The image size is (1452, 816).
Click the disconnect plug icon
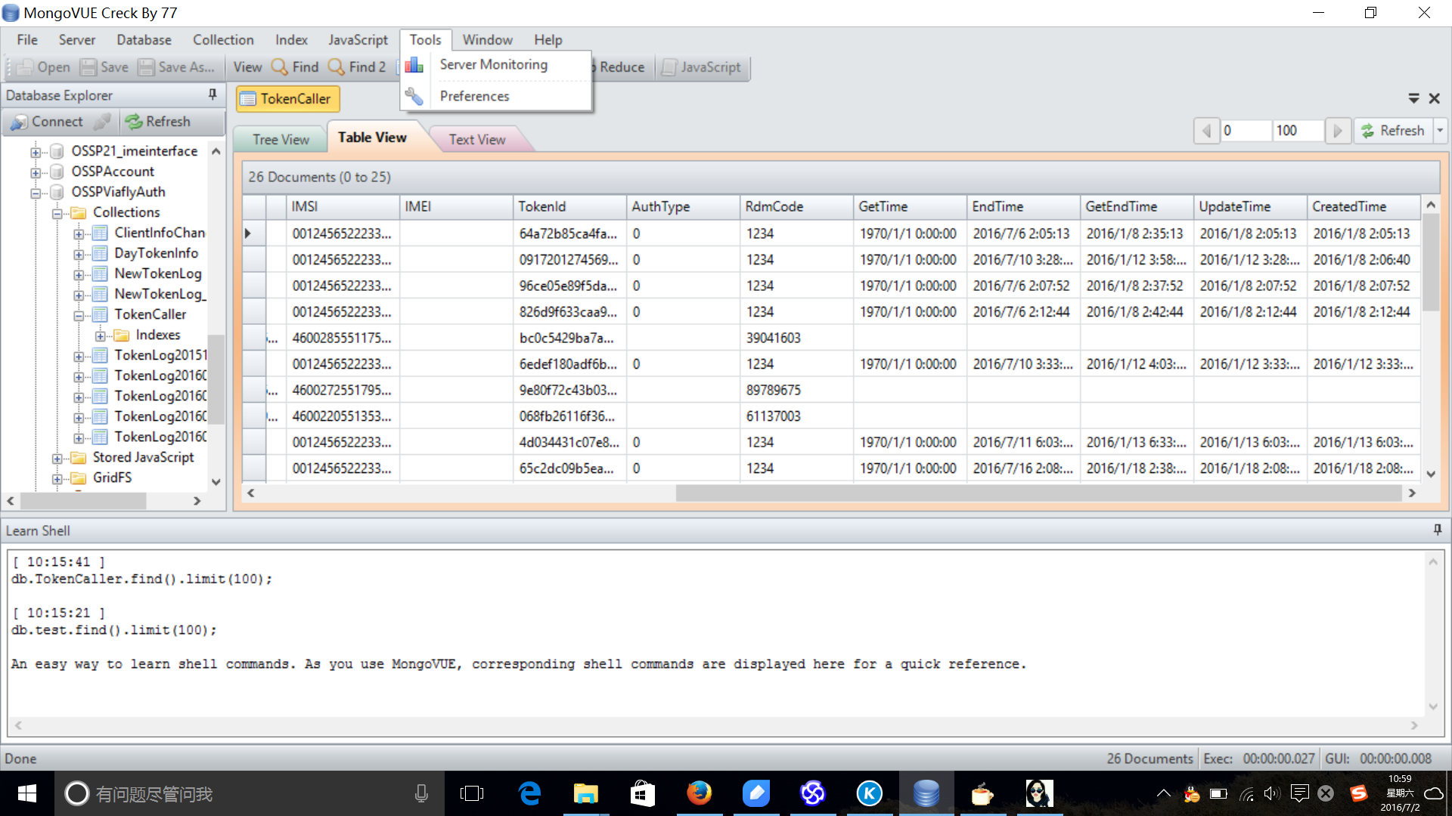(103, 122)
